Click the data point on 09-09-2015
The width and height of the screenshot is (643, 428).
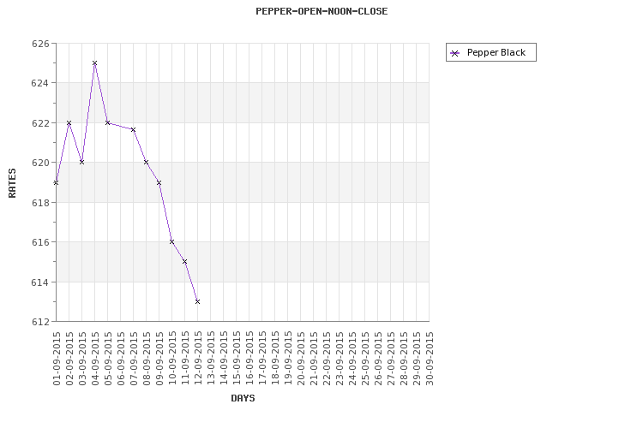point(159,182)
